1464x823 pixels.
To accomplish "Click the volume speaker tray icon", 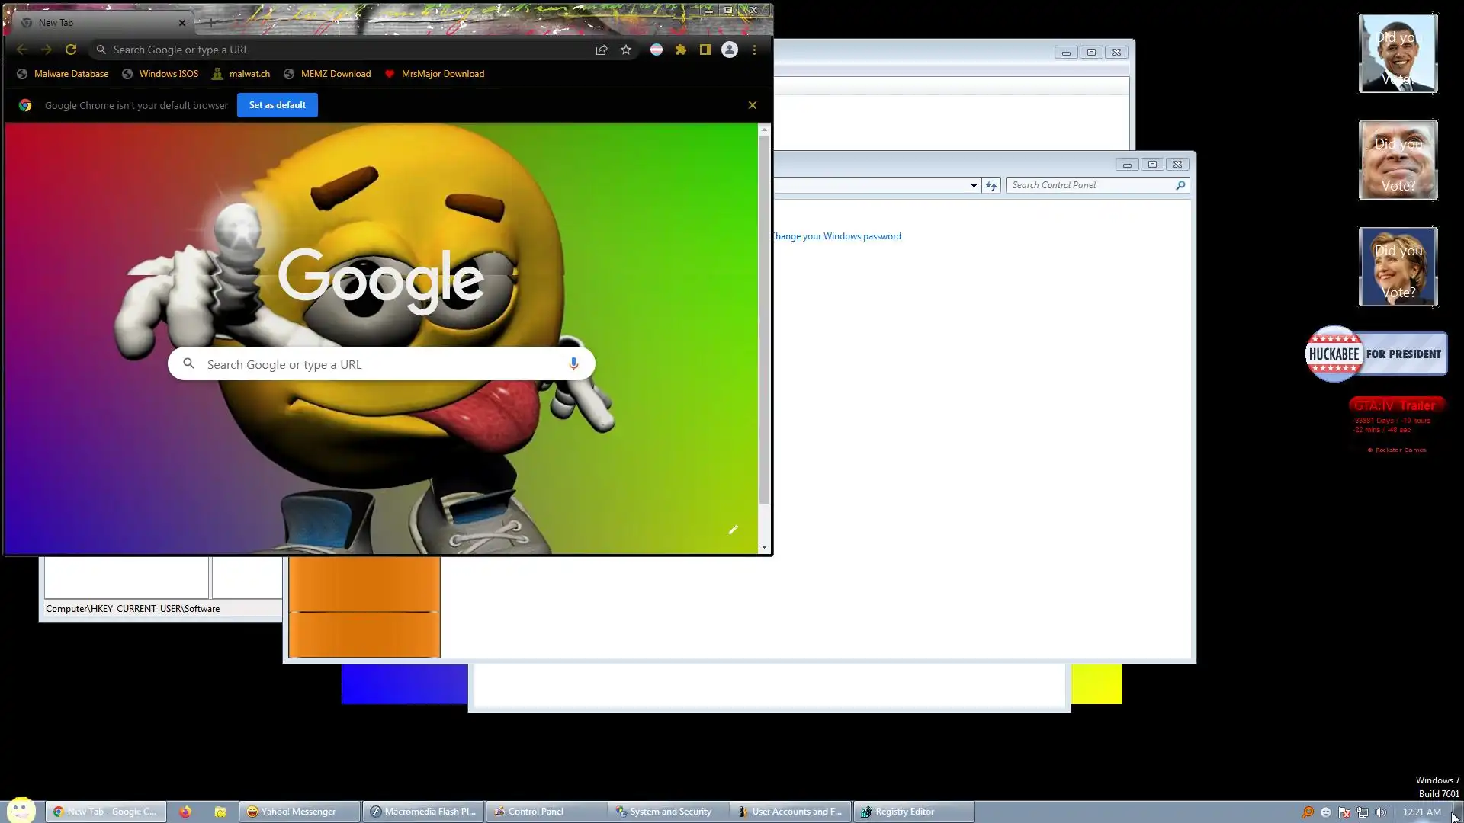I will pyautogui.click(x=1381, y=812).
